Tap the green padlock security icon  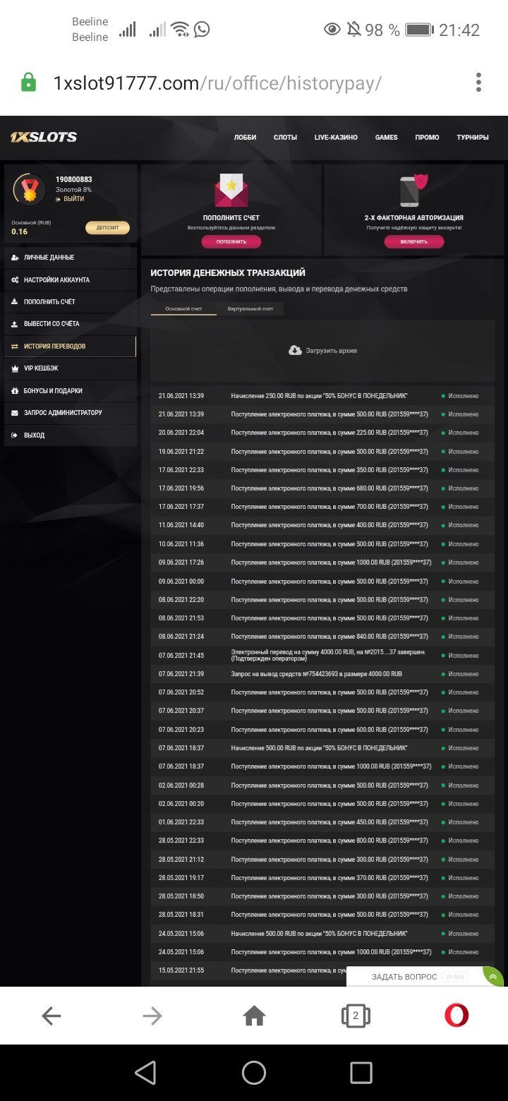(x=28, y=83)
